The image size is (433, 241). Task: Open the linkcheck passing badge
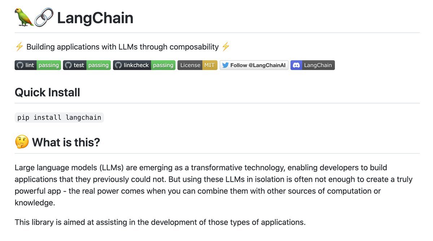[144, 65]
